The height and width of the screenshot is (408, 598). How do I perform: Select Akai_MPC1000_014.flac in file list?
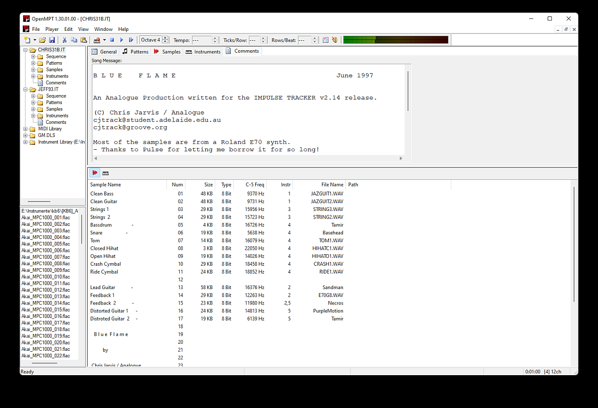coord(46,303)
